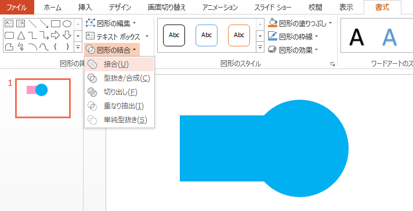Open 図形のスタイル dialog launcher
This screenshot has width=413, height=211.
(x=332, y=64)
